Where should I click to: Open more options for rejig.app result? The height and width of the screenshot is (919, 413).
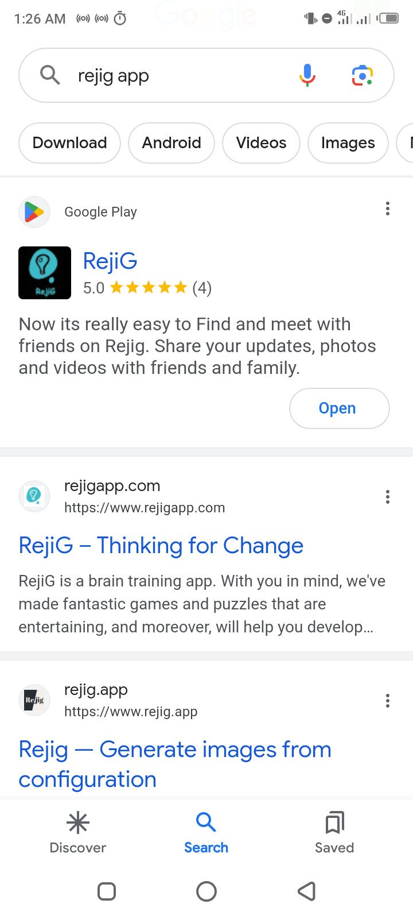coord(388,701)
